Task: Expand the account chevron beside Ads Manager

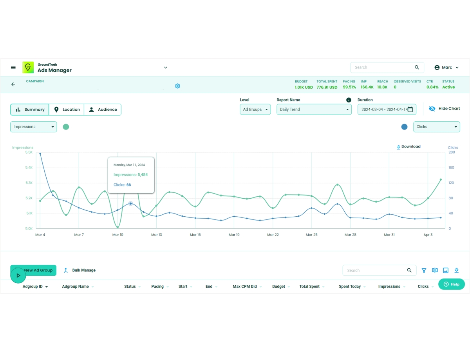Action: (x=166, y=68)
